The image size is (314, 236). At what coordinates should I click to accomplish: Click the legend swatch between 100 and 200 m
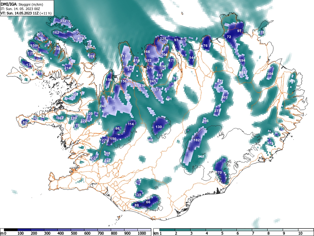[24, 230]
